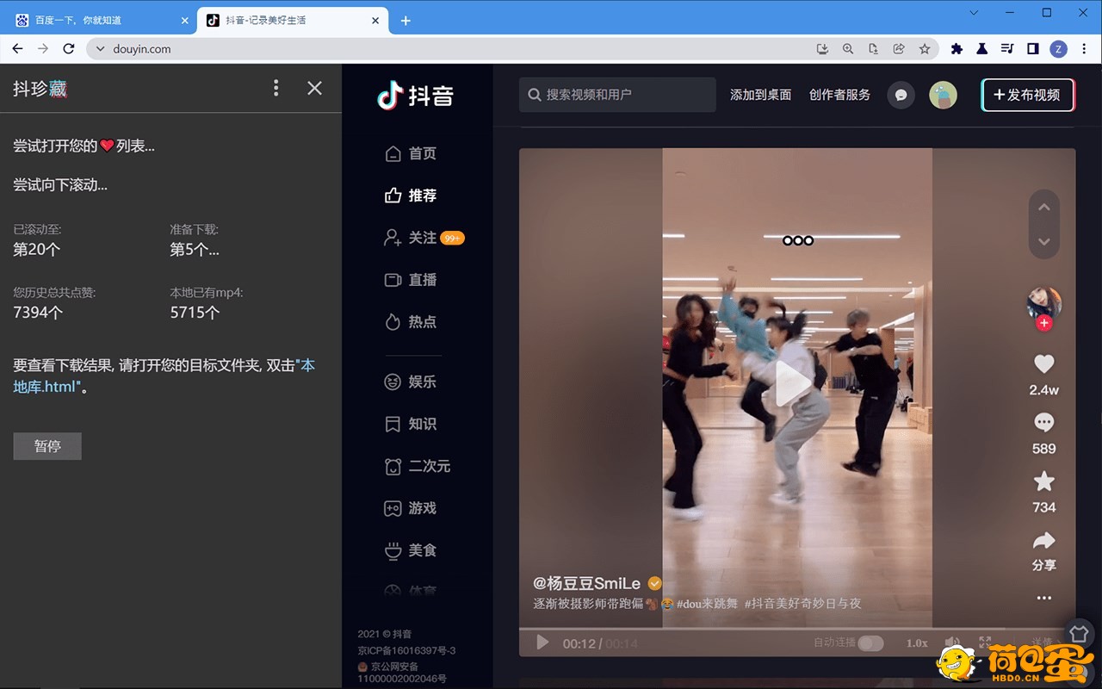Go to next video with down chevron
Viewport: 1102px width, 689px height.
[1044, 242]
